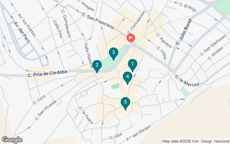Click the red flag destination marker

[131, 38]
